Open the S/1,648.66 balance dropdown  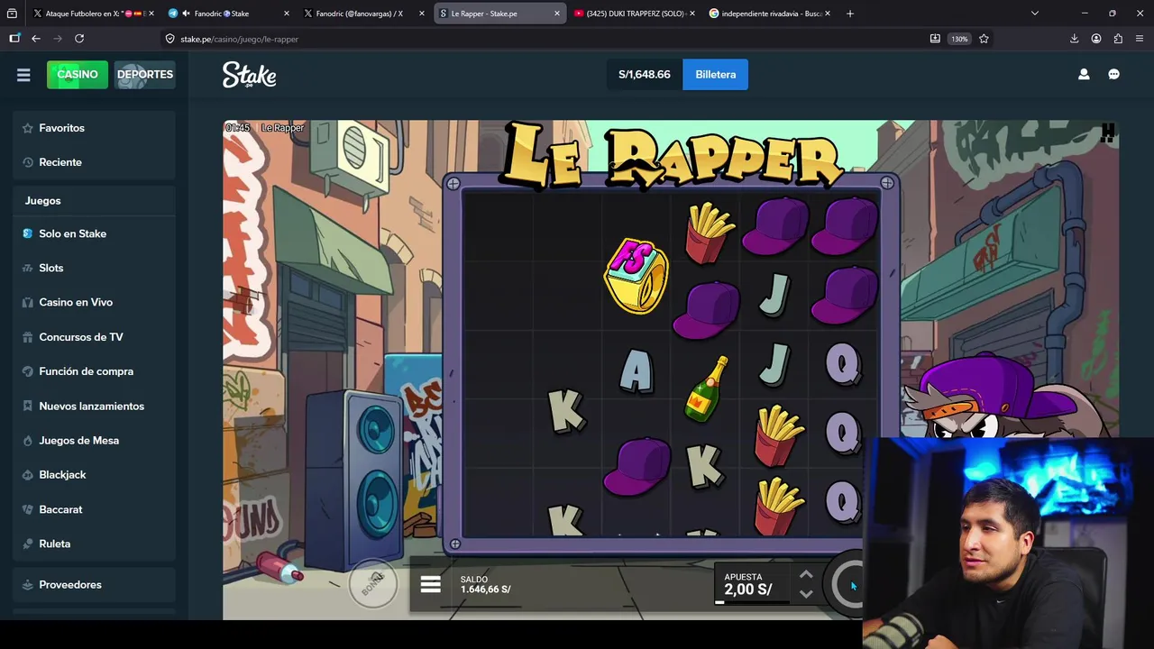pos(645,75)
